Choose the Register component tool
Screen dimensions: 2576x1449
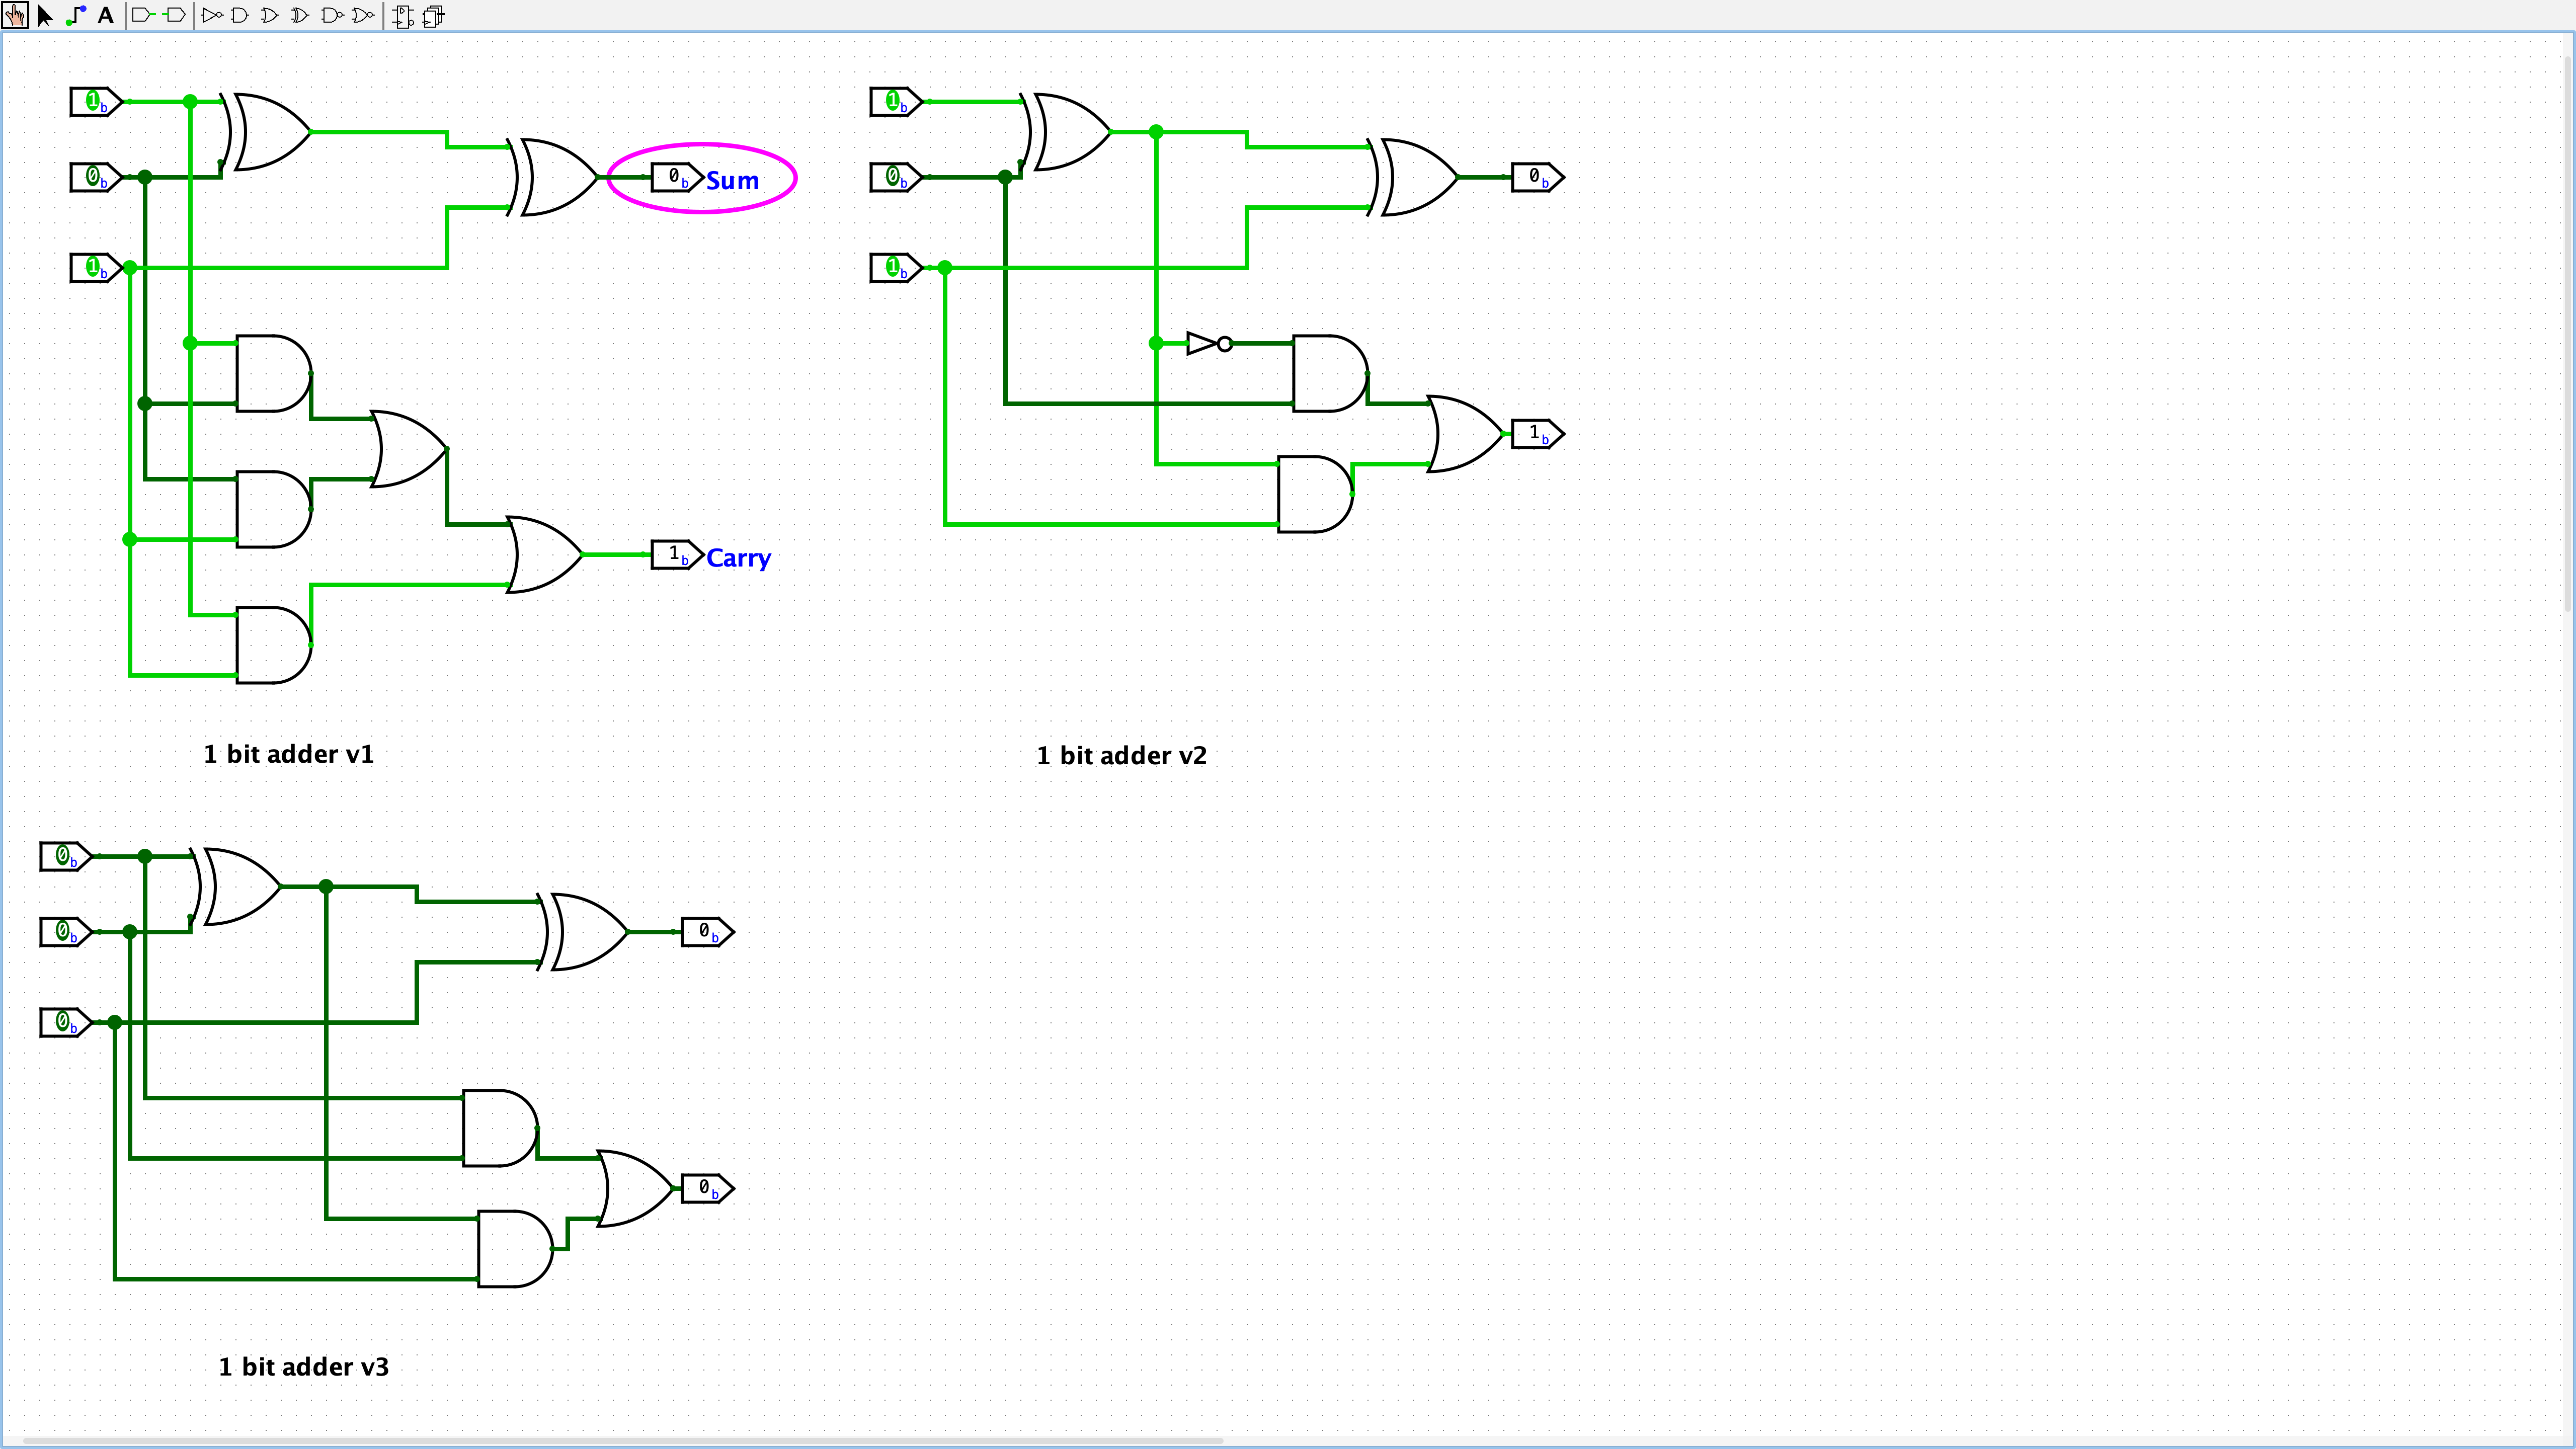point(434,16)
